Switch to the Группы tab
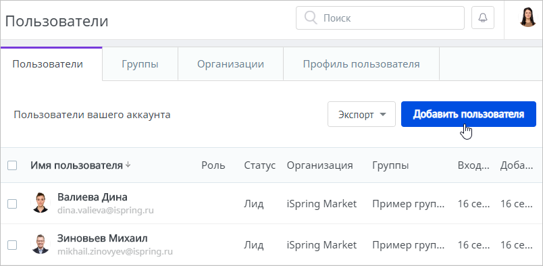The width and height of the screenshot is (543, 266). point(140,64)
